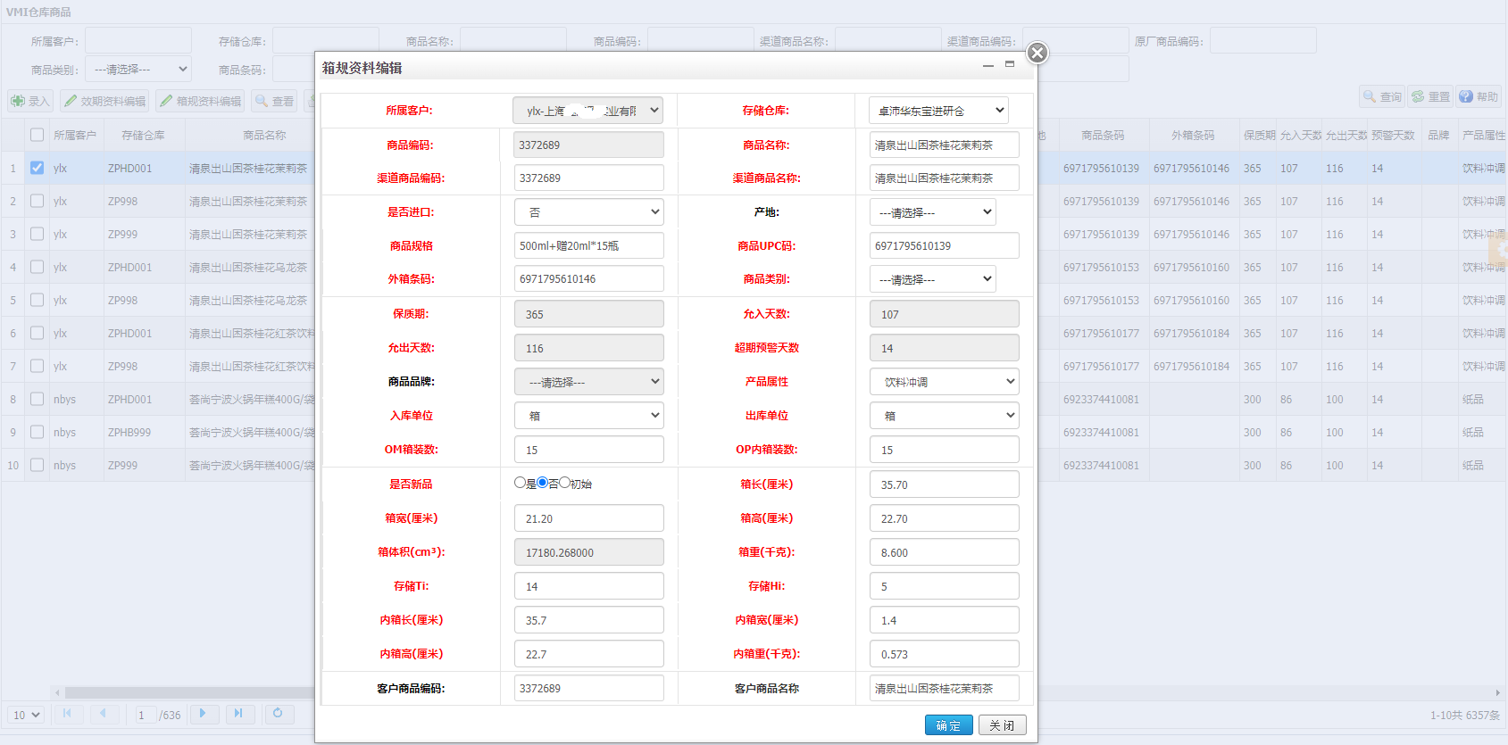Edit the 箱高(厘米) field
Screen dimensions: 1508x745
click(x=944, y=518)
